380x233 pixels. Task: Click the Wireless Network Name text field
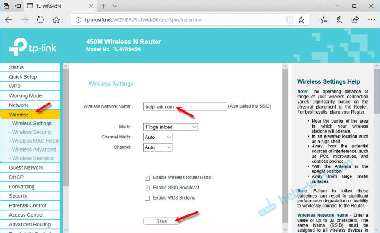(x=185, y=106)
